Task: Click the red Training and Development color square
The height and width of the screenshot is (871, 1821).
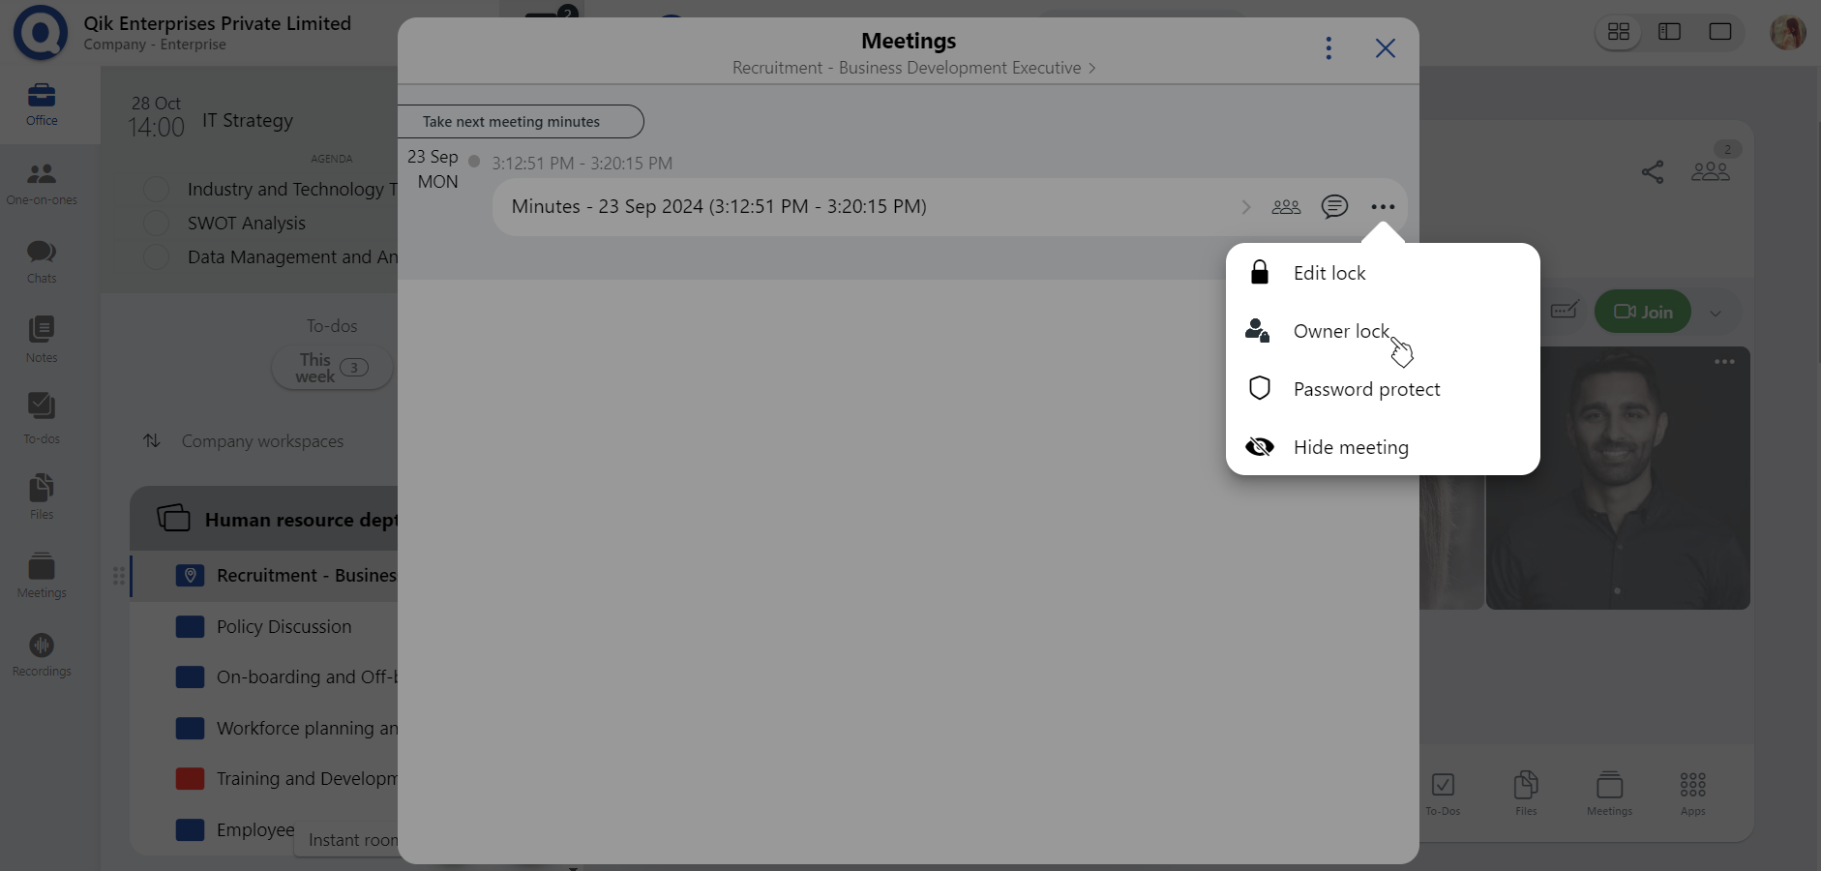Action: click(190, 779)
